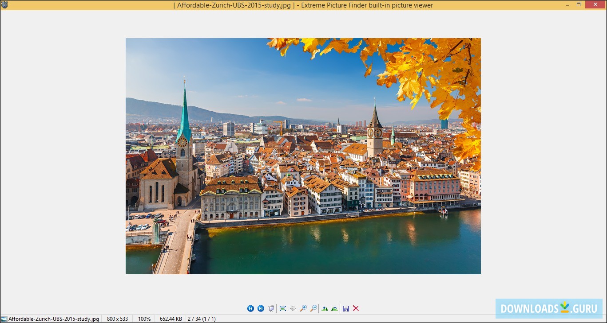
Task: Zoom out of the picture
Action: pyautogui.click(x=314, y=308)
